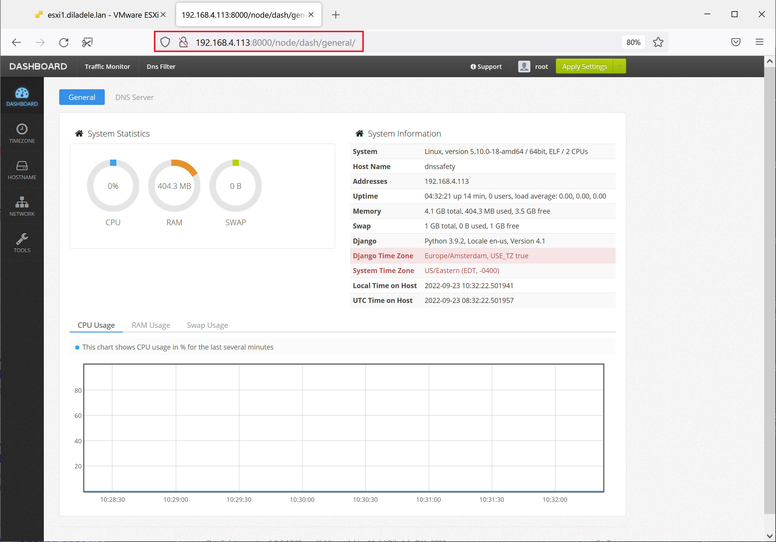Open the Dns Filter menu
The image size is (776, 542).
pos(161,66)
